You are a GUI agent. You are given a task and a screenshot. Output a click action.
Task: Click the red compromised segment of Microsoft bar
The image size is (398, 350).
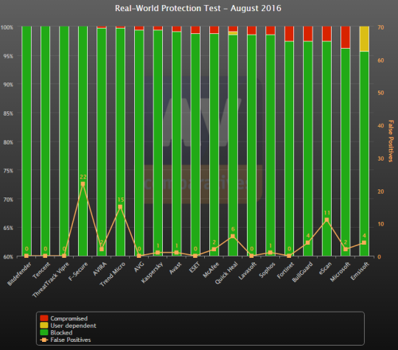point(346,37)
